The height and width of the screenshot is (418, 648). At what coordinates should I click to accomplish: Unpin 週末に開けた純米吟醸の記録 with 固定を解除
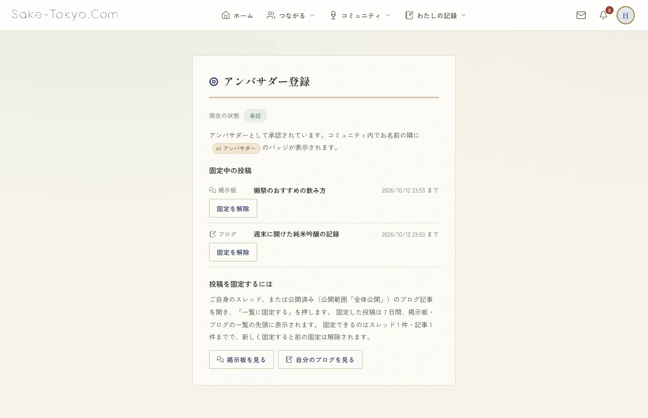(x=233, y=252)
